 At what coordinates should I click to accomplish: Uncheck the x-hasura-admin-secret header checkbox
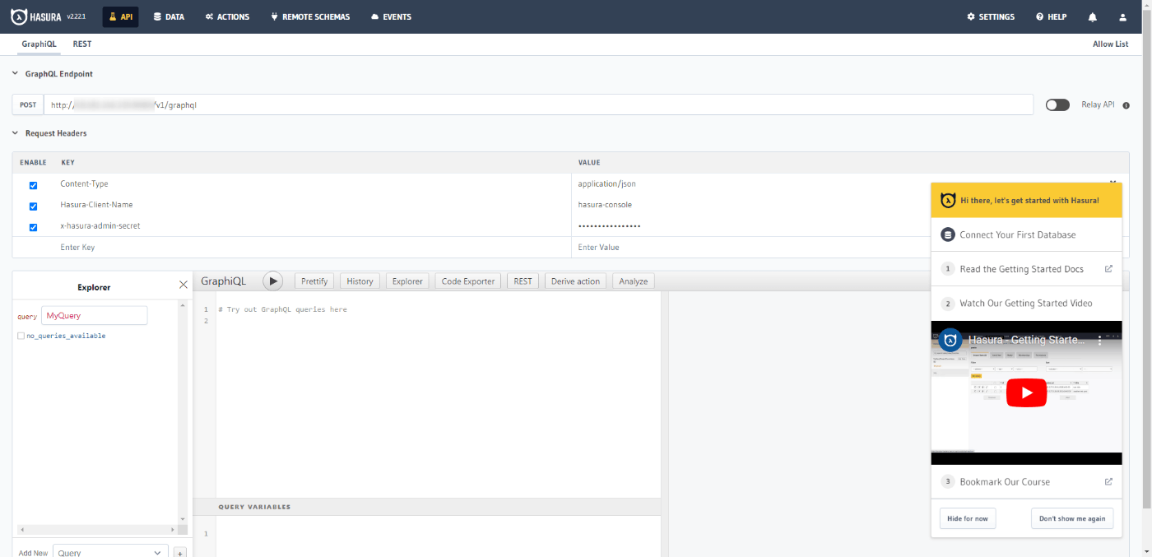[x=33, y=227]
